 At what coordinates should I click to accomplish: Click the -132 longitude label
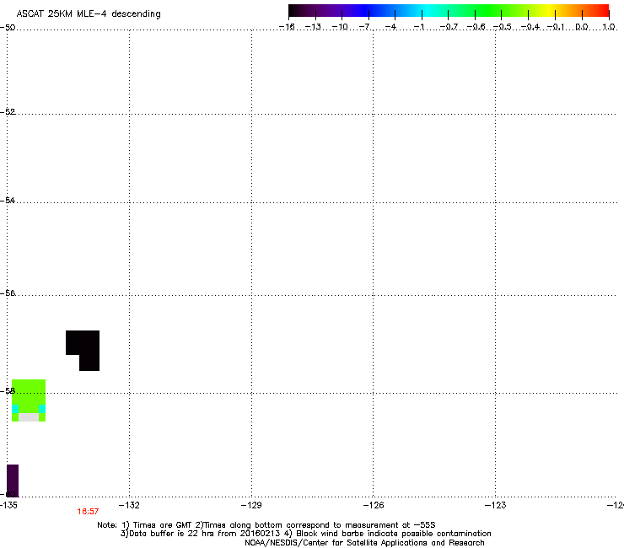click(129, 505)
